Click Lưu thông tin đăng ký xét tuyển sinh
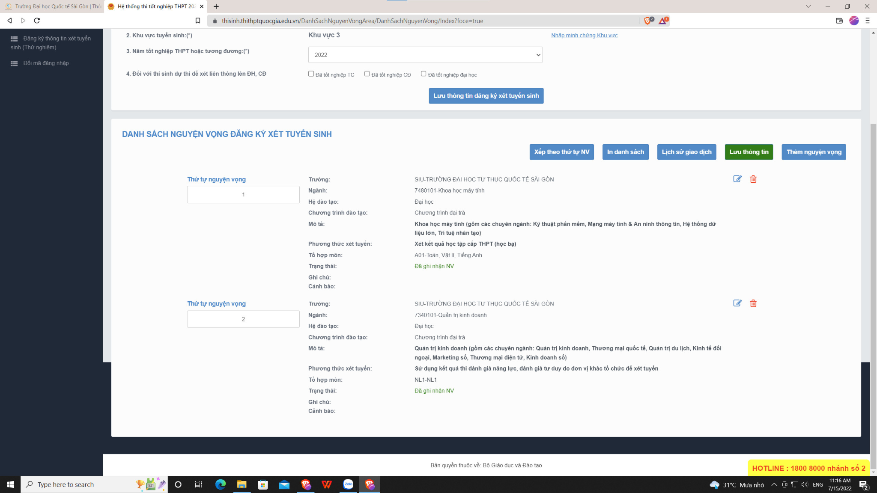The height and width of the screenshot is (493, 877). pyautogui.click(x=486, y=96)
